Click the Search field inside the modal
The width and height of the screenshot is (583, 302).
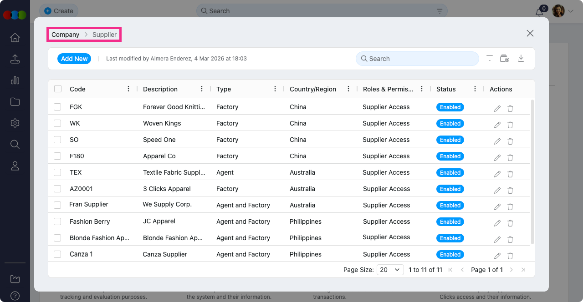tap(421, 59)
